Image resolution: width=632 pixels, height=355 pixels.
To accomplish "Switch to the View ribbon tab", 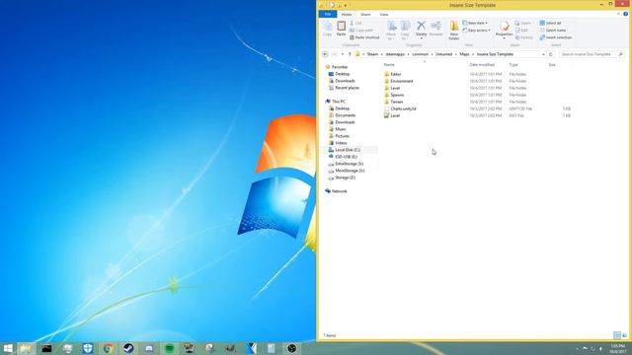I will (x=384, y=14).
